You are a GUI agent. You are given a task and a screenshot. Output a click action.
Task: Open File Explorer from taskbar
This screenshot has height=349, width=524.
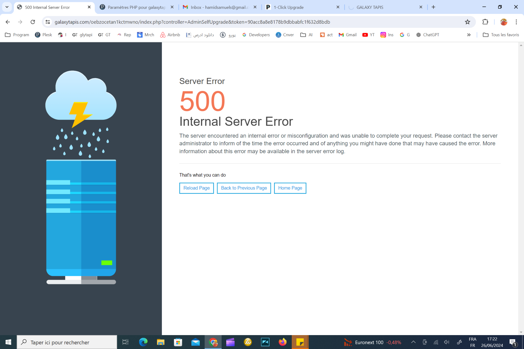click(160, 342)
